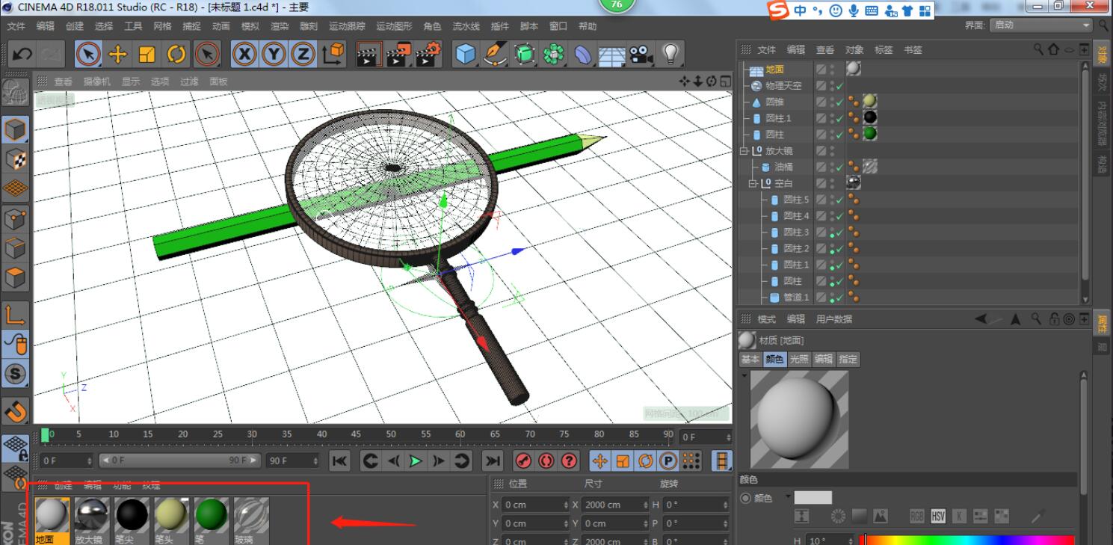Select the 玻璃 glass material
This screenshot has width=1113, height=545.
tap(252, 515)
